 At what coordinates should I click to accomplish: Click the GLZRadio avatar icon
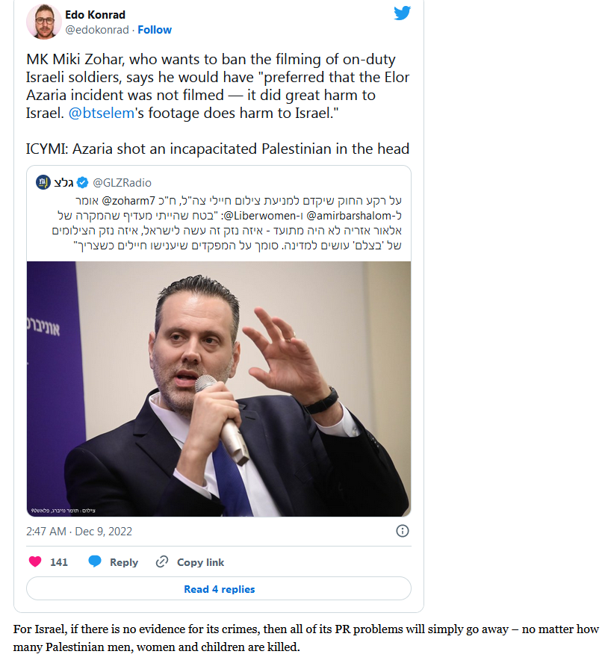click(43, 182)
